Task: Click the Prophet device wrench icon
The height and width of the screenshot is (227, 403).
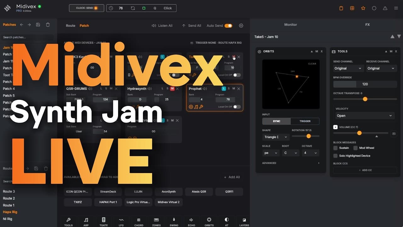Action: pos(201,107)
